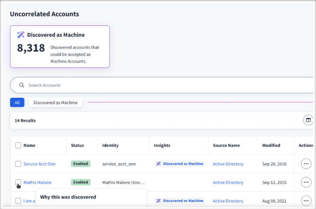This screenshot has height=209, width=316.
Task: Open Active Directory source for Service Acct One
Action: pos(228,164)
